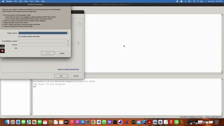This screenshot has width=224, height=126.
Task: Open Messages app in the Dock
Action: pyautogui.click(x=23, y=122)
